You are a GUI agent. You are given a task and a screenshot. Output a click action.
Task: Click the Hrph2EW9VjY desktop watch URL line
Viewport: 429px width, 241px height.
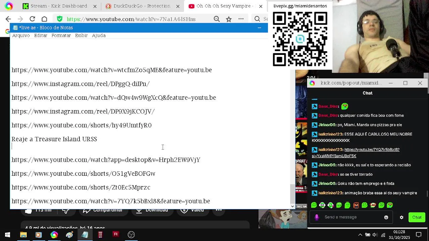coord(106,160)
